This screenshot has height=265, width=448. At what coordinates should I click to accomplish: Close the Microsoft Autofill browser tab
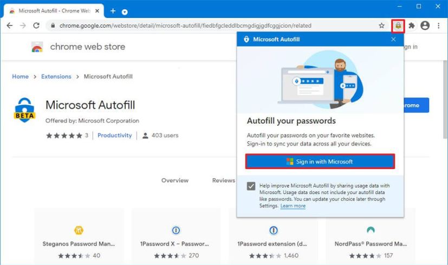coord(97,11)
